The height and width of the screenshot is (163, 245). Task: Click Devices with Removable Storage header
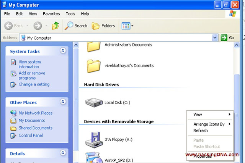pyautogui.click(x=119, y=121)
